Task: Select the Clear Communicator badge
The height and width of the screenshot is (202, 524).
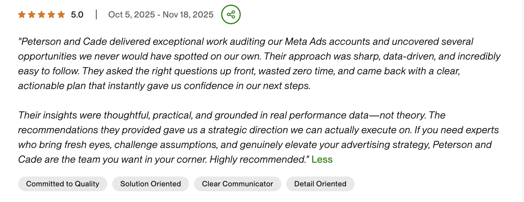Action: 237,184
